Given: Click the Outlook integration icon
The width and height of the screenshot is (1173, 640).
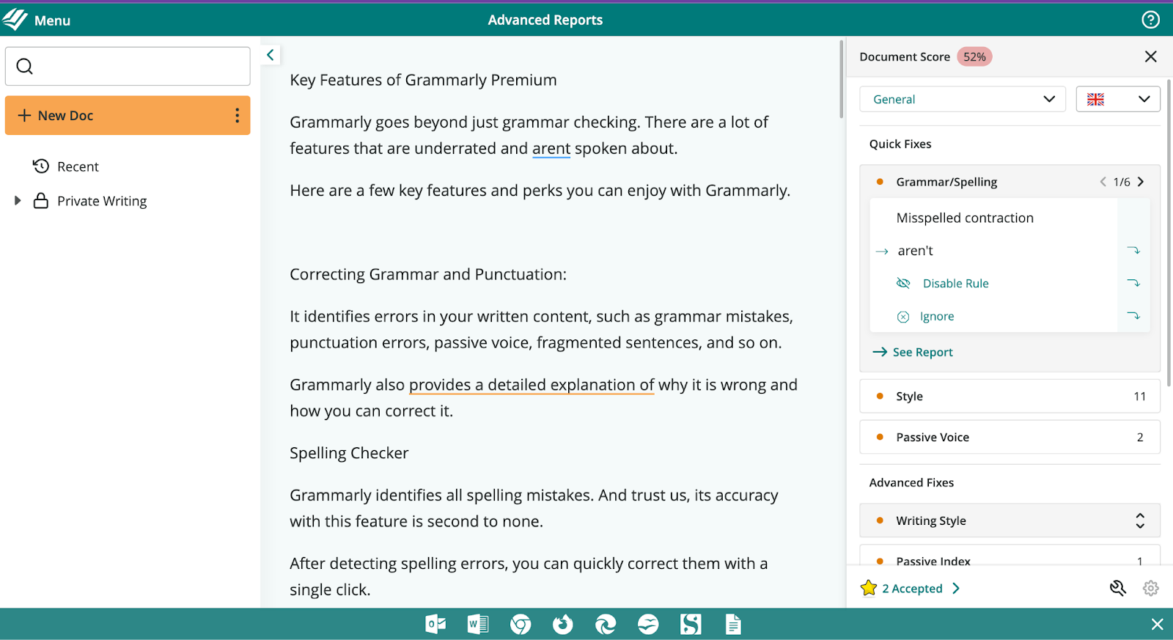Looking at the screenshot, I should (x=435, y=624).
